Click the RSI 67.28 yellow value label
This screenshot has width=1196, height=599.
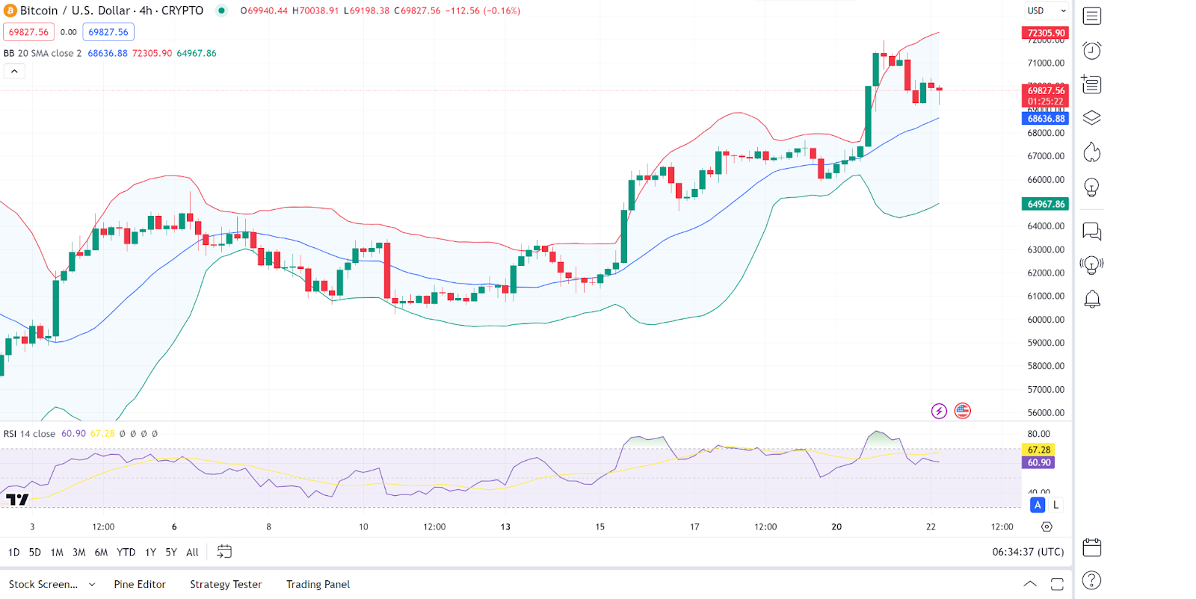coord(1038,450)
